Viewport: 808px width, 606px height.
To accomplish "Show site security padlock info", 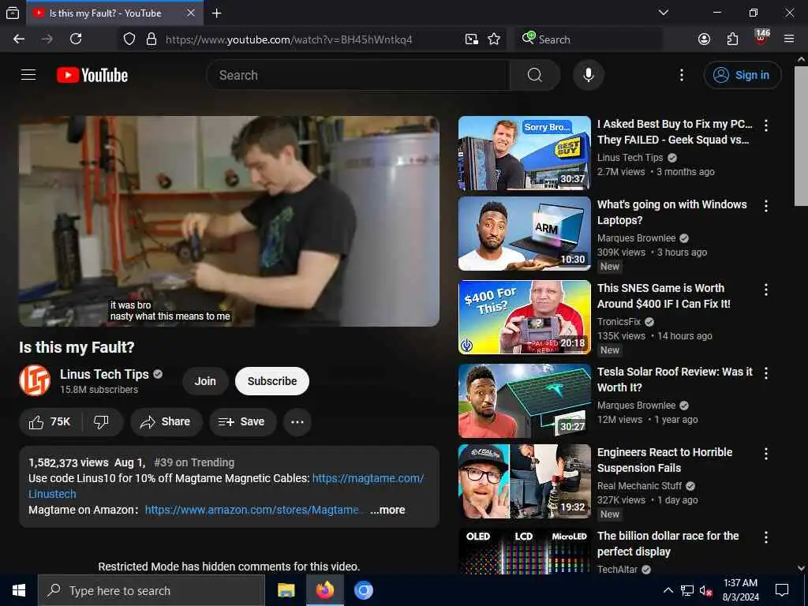I will [151, 39].
